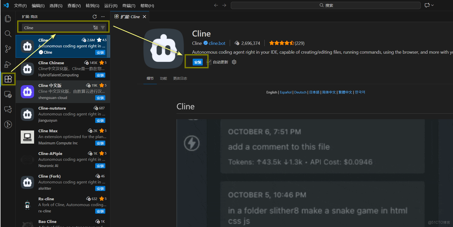Open the 编辑(E) menu
The image size is (453, 227).
pos(38,6)
